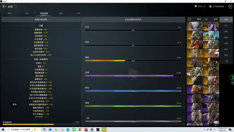Image resolution: width=234 pixels, height=132 pixels.
Task: Switch to the 資訊 tab
Action: 10,13
